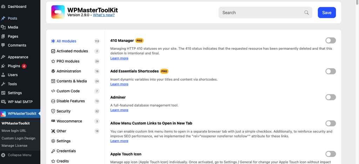Screen dimensions: 359x164
Task: Click into the Search field
Action: click(x=265, y=13)
